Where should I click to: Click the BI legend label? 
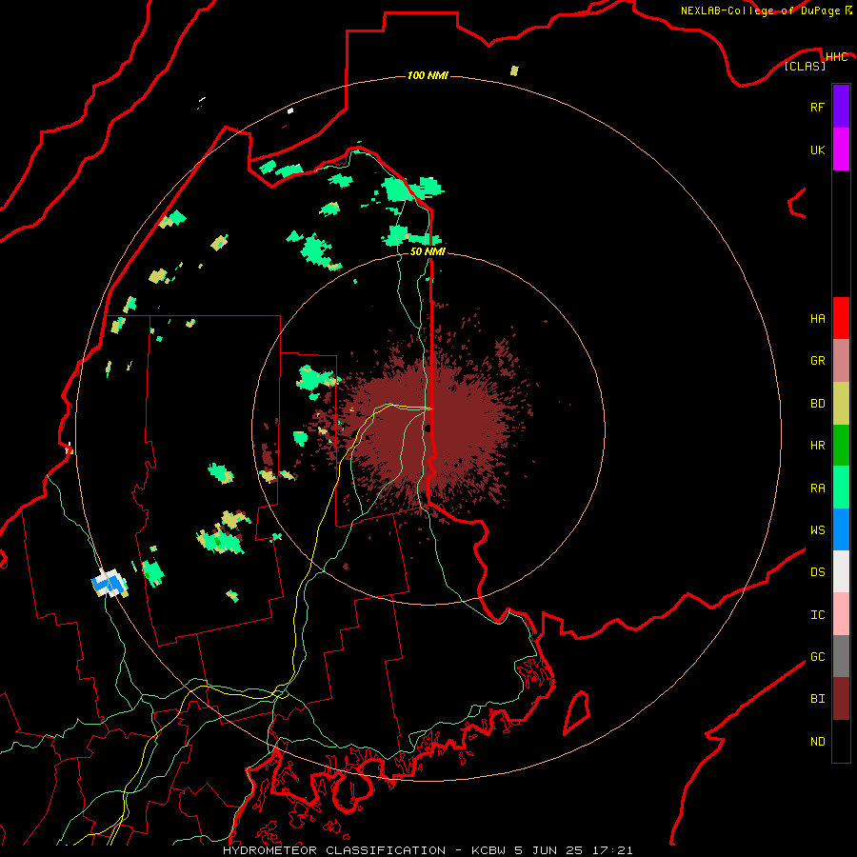(817, 699)
